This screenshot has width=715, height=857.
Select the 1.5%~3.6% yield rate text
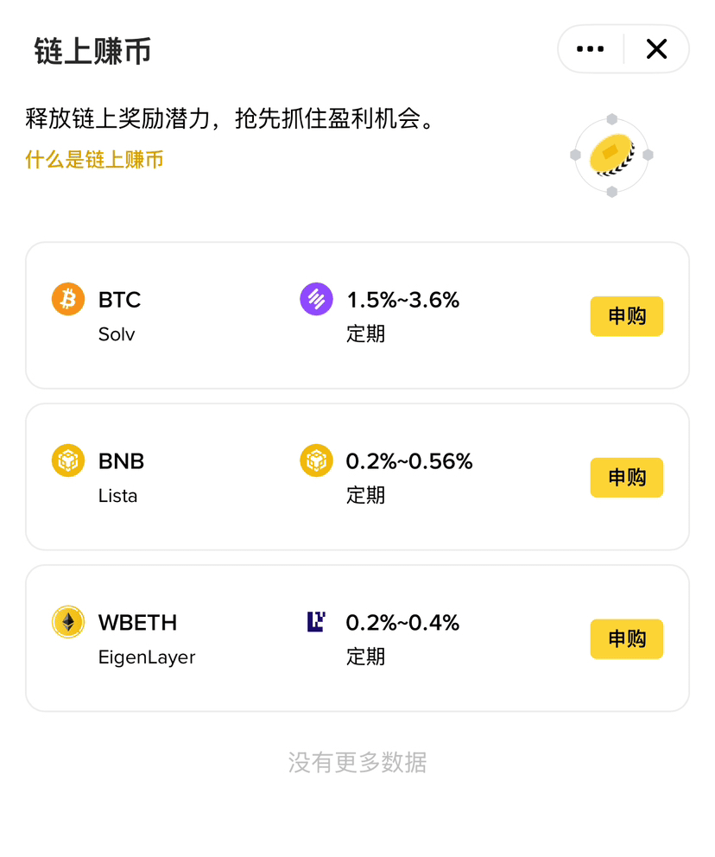pos(403,300)
